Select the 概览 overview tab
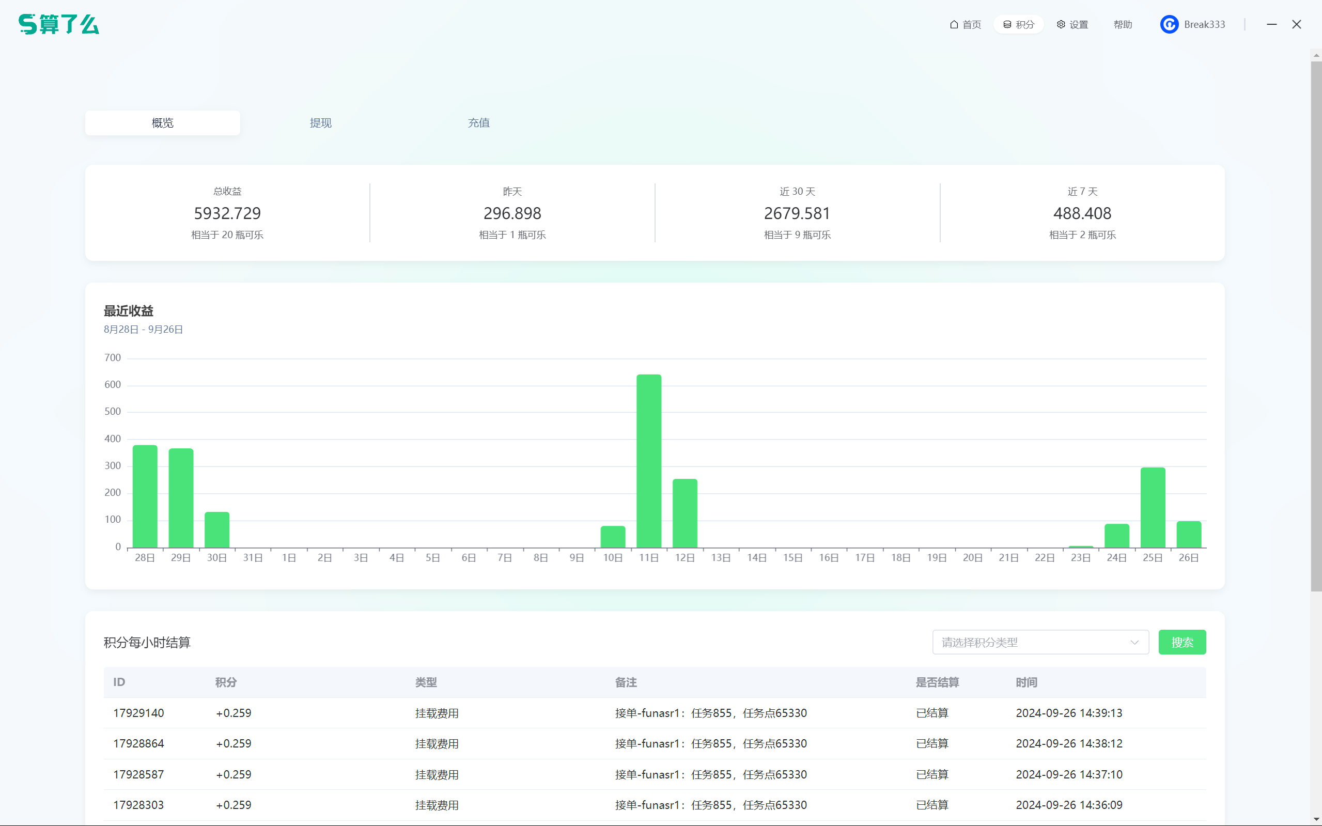Screen dimensions: 1322x826 click(162, 123)
